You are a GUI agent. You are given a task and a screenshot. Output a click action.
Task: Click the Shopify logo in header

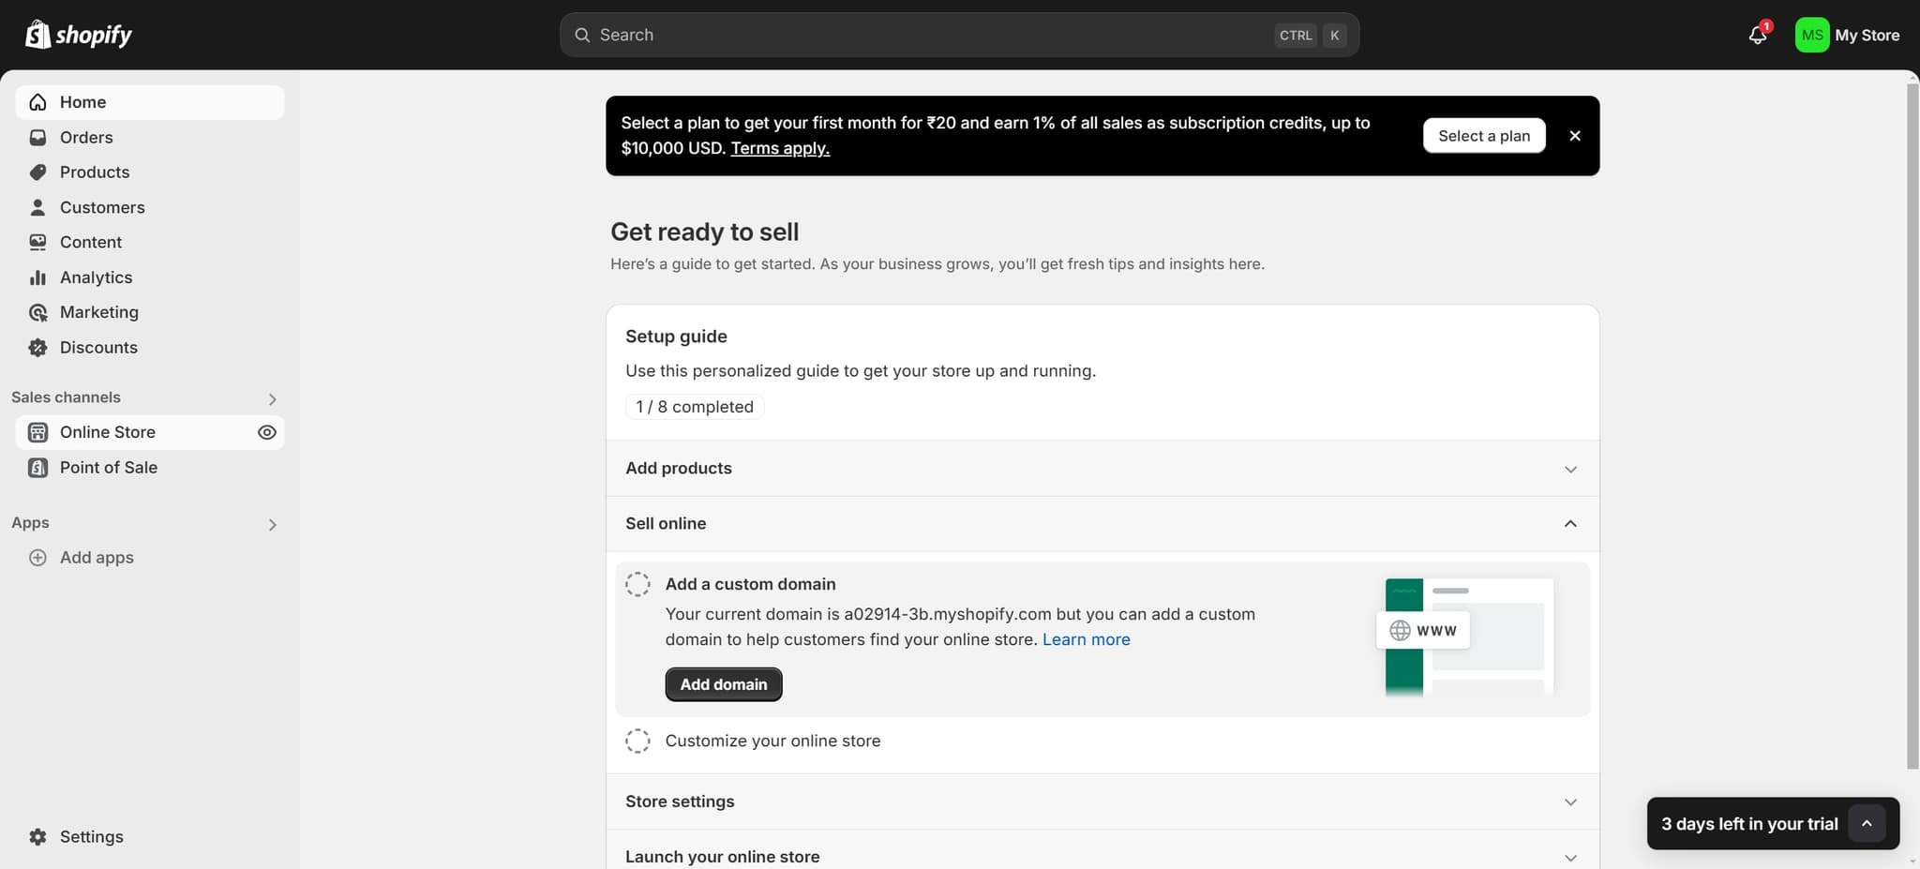[x=79, y=35]
